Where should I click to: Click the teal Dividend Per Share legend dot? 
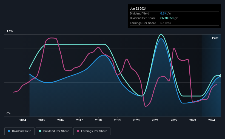pos(40,131)
